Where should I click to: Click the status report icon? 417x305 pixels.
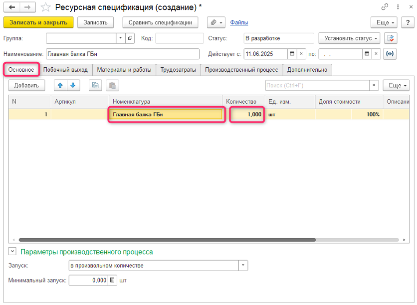click(391, 38)
